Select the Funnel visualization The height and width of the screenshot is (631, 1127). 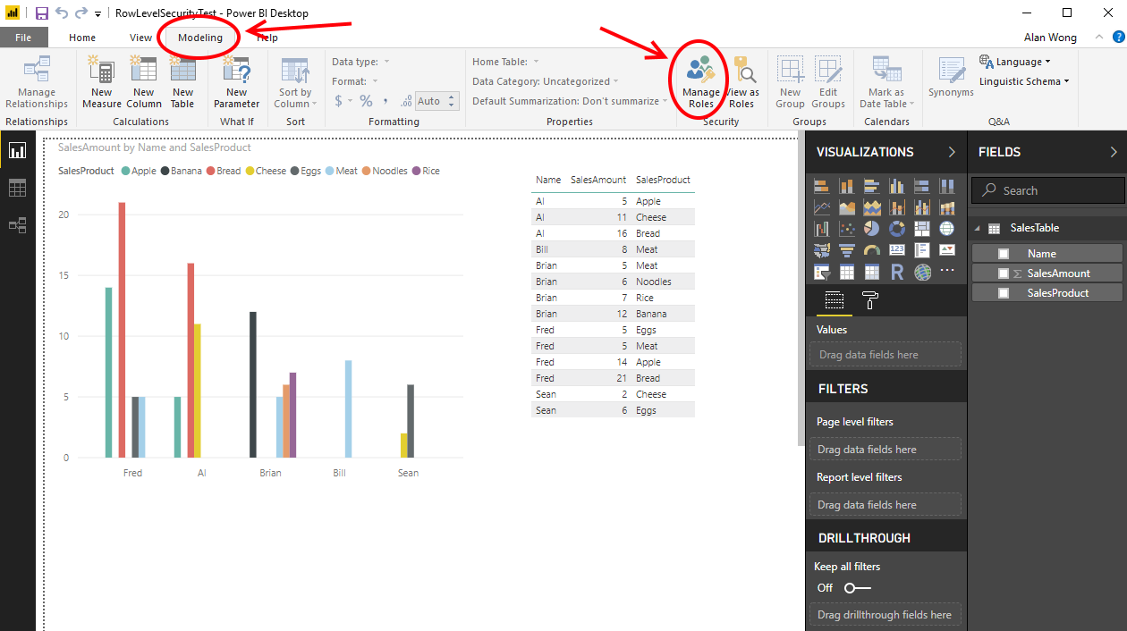click(x=847, y=250)
